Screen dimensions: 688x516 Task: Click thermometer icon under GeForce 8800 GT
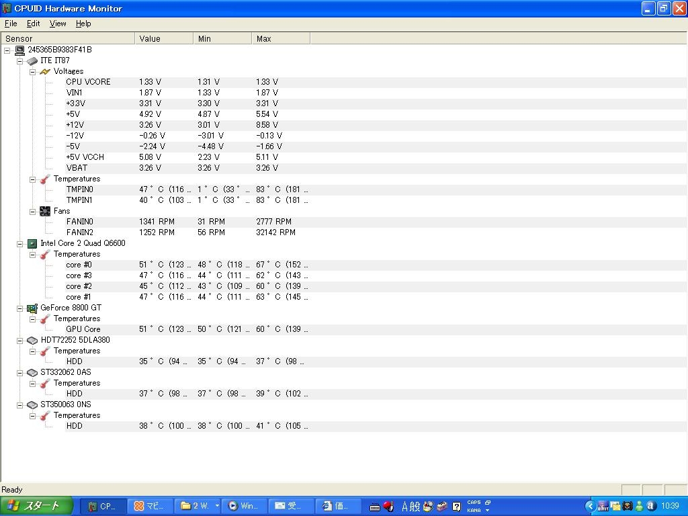pos(45,319)
